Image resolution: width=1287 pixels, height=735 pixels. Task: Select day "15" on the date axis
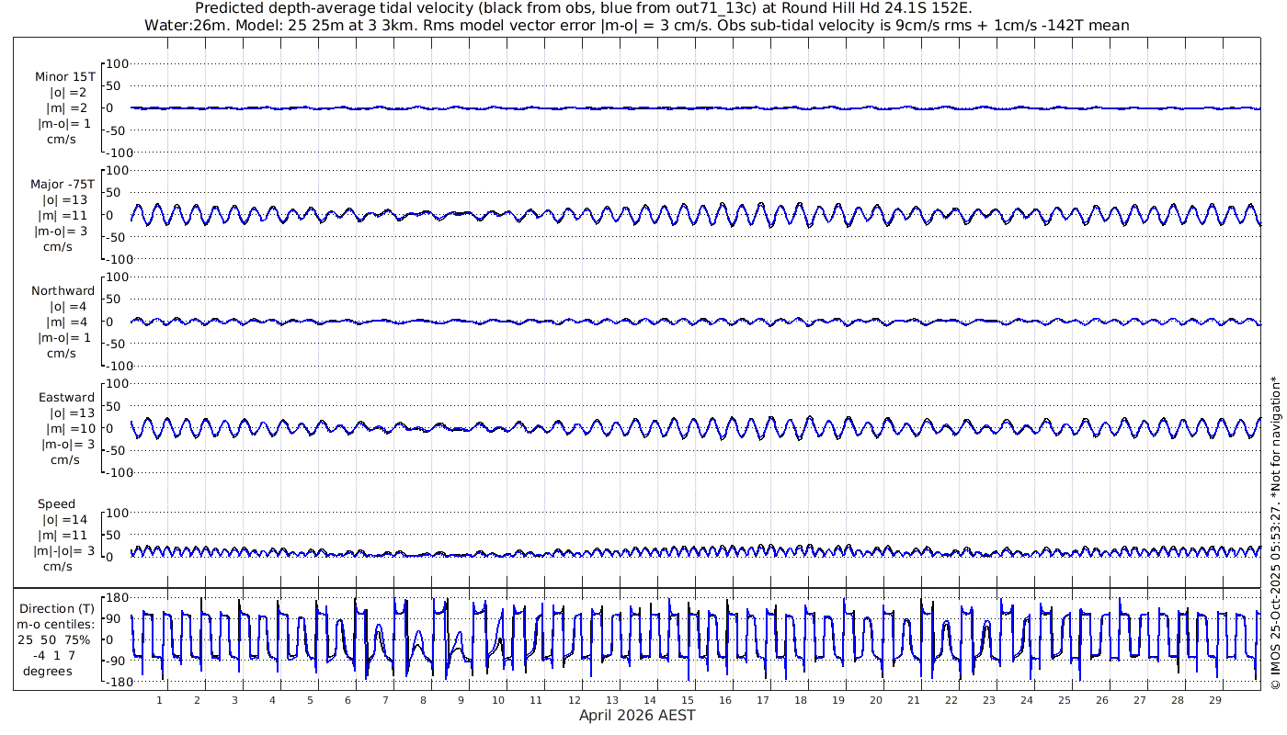688,700
